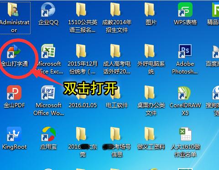Launch the Adobe Photoshop shortcut
Screen dimensions: 219x170
[x=185, y=52]
